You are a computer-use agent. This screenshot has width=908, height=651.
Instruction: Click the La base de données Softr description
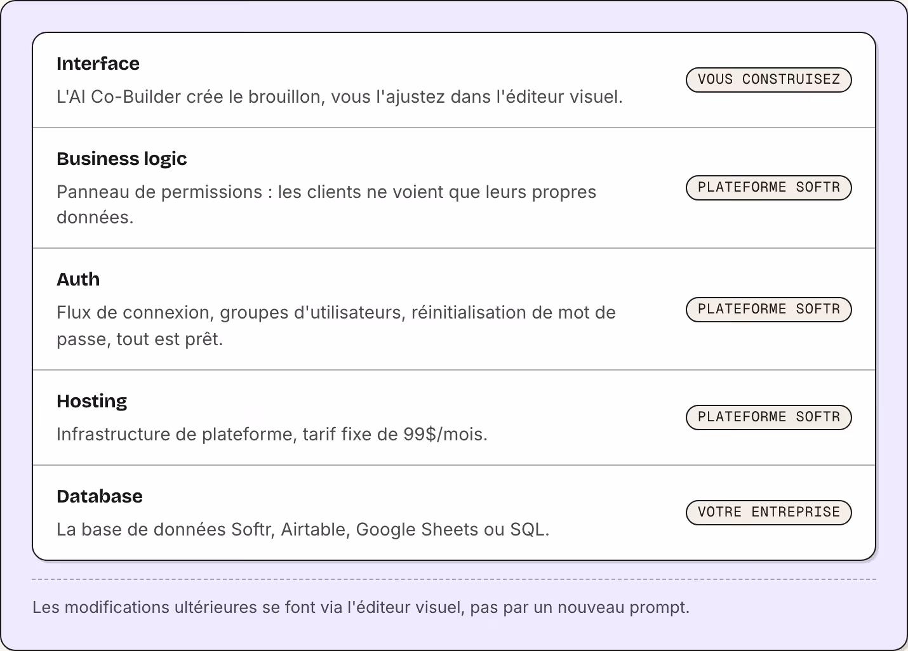point(303,530)
